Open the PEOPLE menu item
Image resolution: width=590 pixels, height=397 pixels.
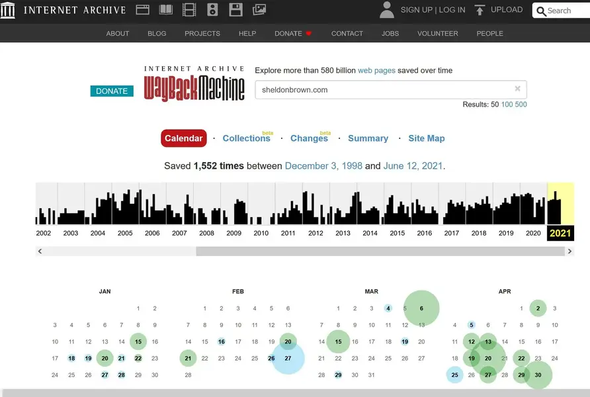click(x=489, y=34)
